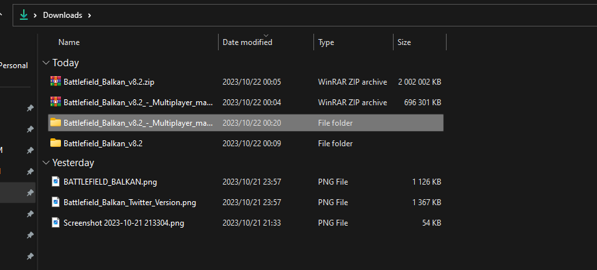Collapse the Today group
The width and height of the screenshot is (597, 270).
pos(46,63)
